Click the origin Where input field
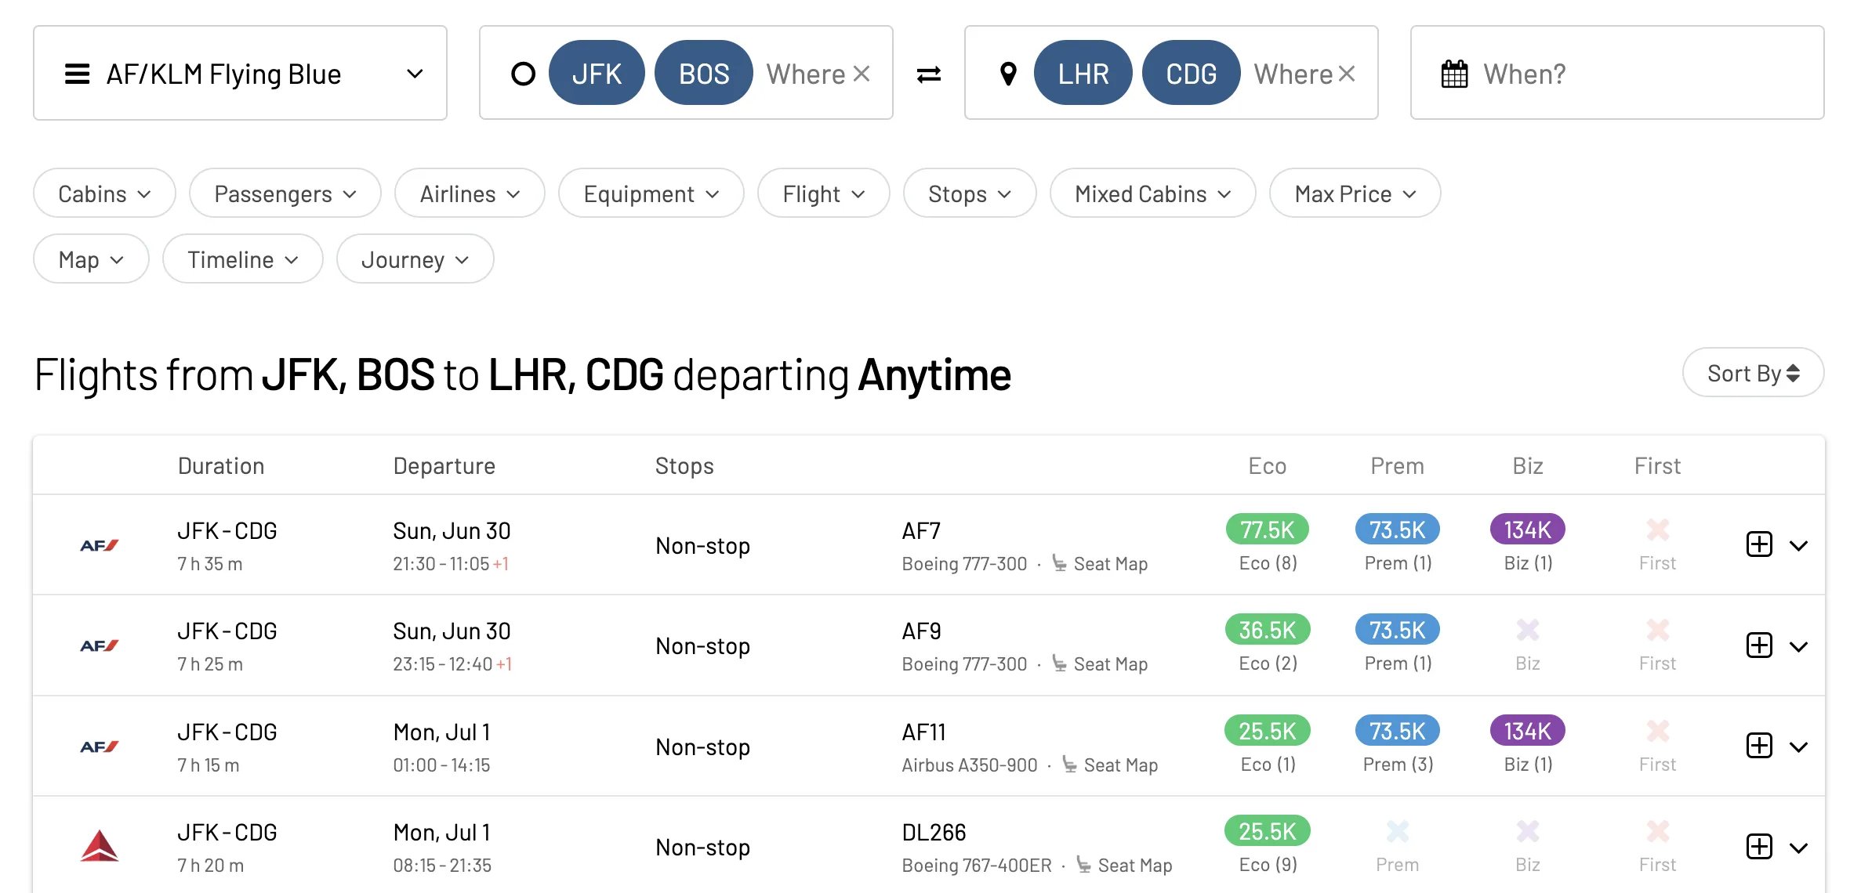Image resolution: width=1861 pixels, height=893 pixels. pos(806,74)
